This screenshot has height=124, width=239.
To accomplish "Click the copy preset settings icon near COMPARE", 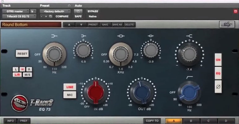I will tap(51, 16).
